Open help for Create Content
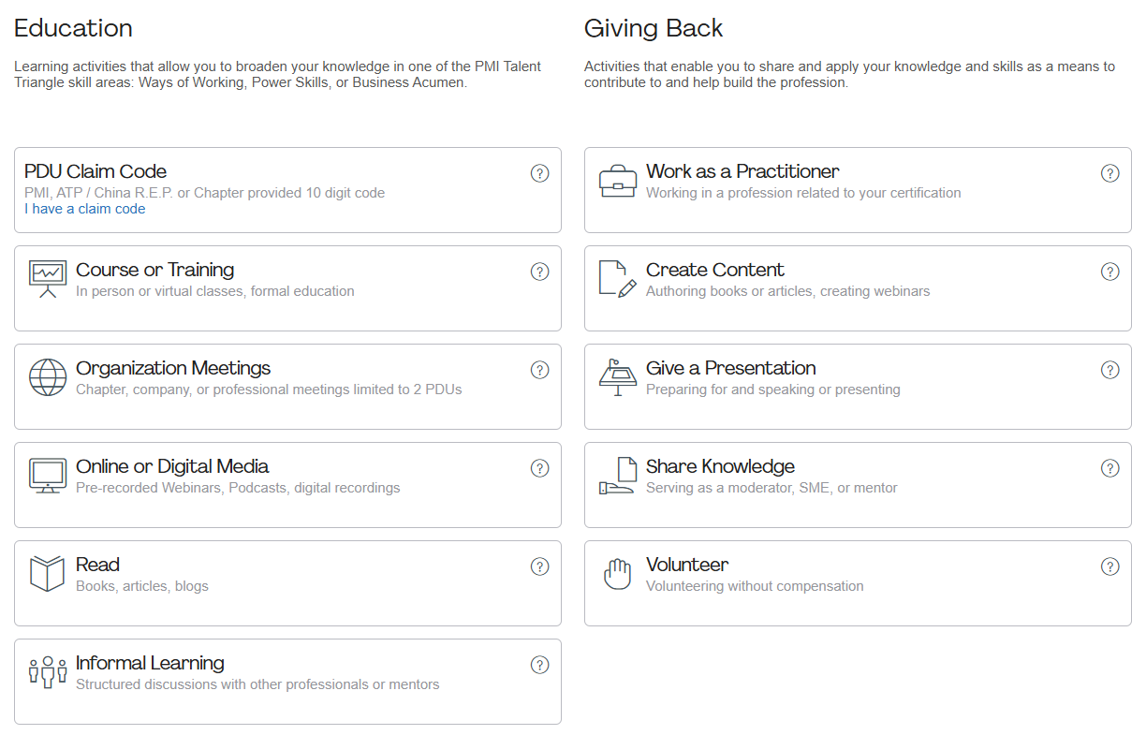 pos(1110,272)
